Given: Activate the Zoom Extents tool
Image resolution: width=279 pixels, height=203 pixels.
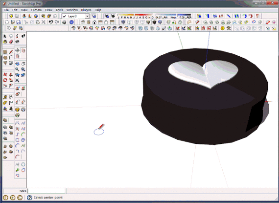Looking at the screenshot, I should click(17, 81).
